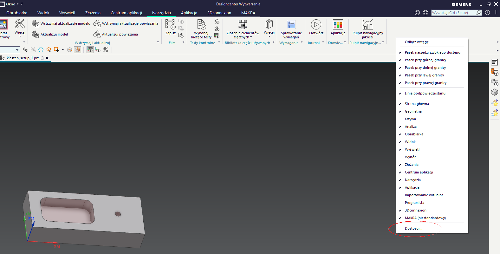
Task: Open the top navigator icon in right sidebar
Action: pyautogui.click(x=495, y=62)
